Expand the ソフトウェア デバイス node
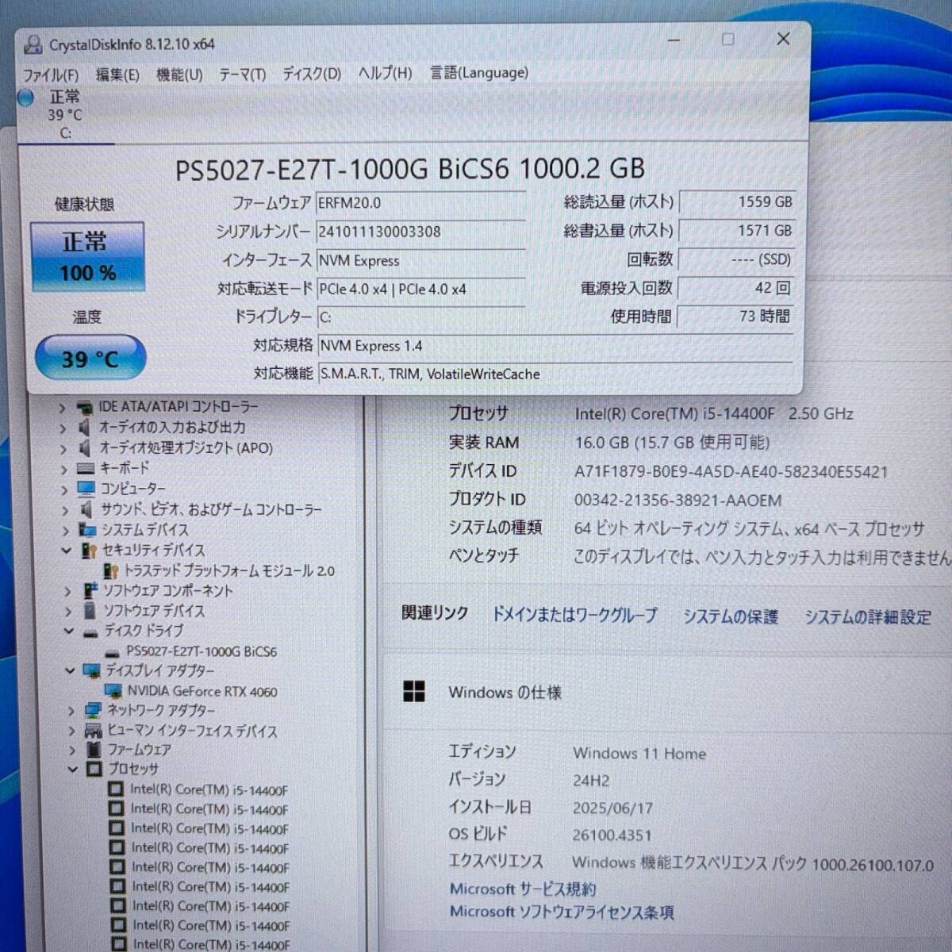 point(68,612)
